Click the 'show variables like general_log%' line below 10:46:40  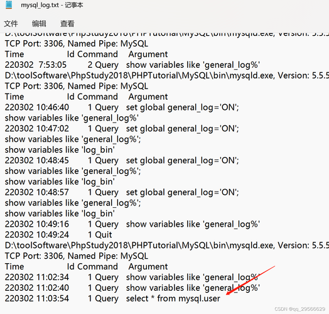72,118
